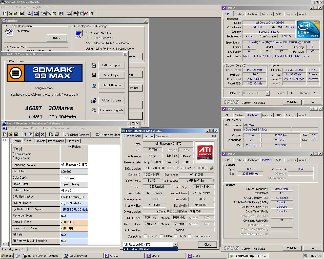Viewport: 324px width, 259px height.
Task: Open the Properties tab in Result Browser
Action: [73, 141]
